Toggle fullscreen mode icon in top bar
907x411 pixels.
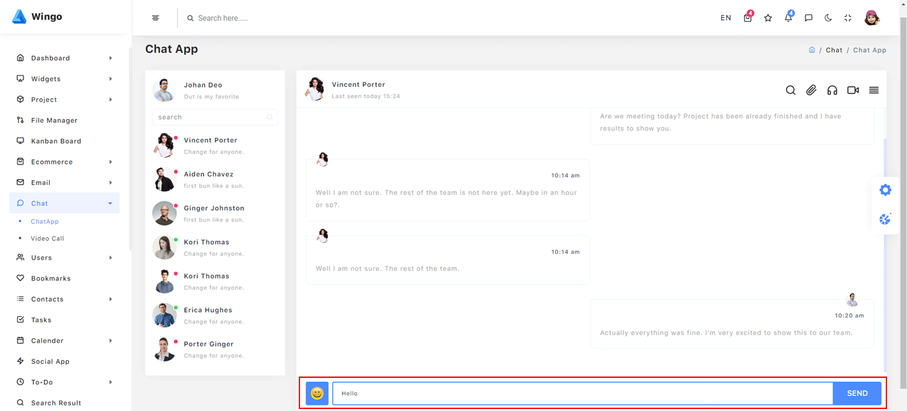(848, 18)
